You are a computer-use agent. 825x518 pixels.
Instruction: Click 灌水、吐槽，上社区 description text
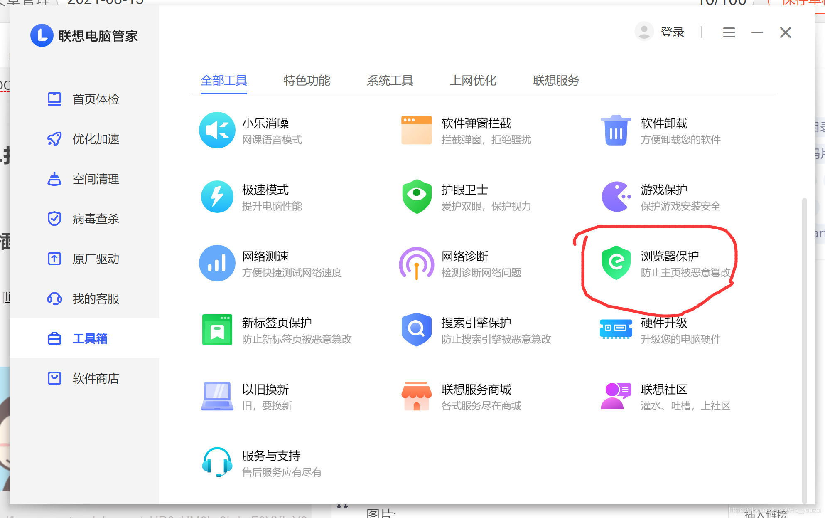pos(685,406)
